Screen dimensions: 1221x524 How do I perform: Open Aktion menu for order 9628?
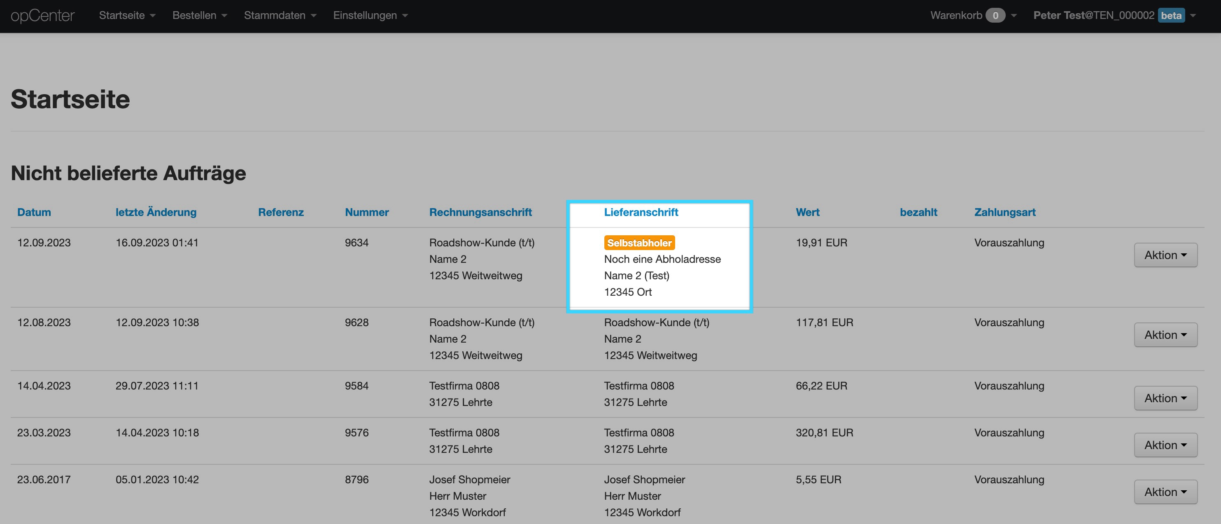pos(1165,335)
